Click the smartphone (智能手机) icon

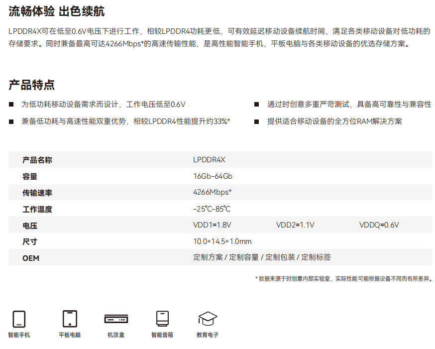click(19, 319)
